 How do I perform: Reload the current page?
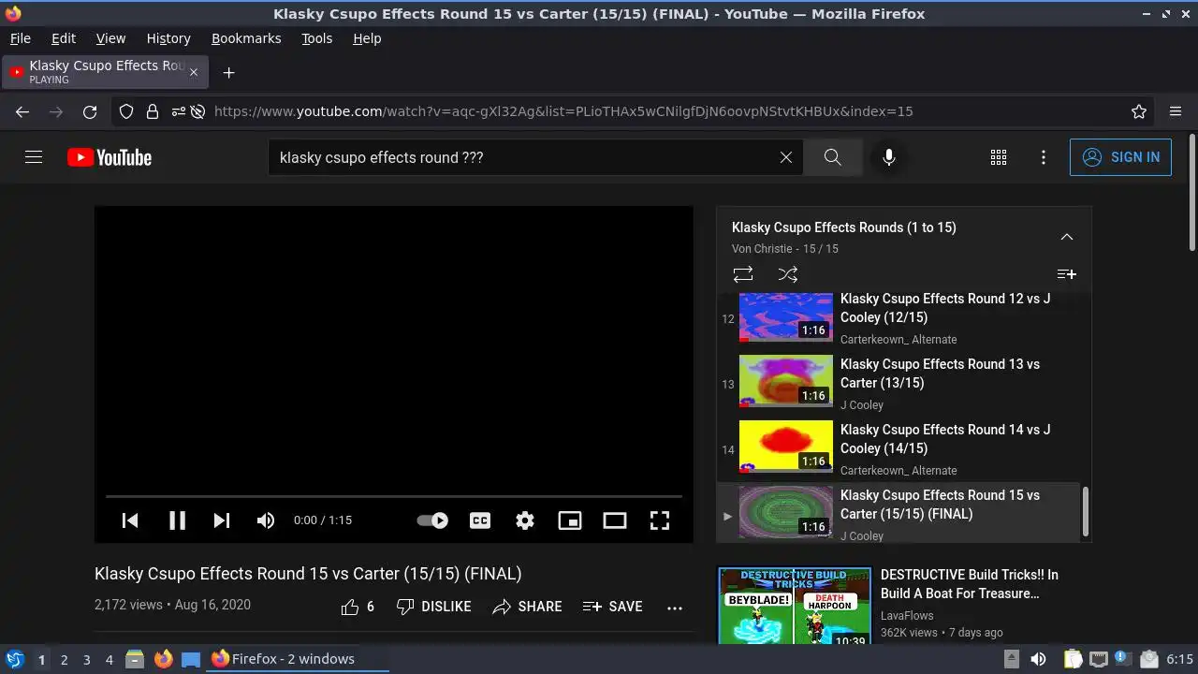click(90, 111)
